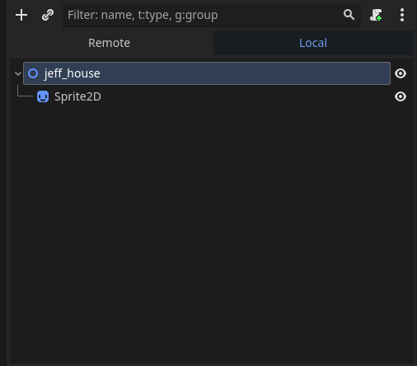This screenshot has height=366, width=417.
Task: Click the circle Node2D icon beside jeff_house
Action: point(33,73)
